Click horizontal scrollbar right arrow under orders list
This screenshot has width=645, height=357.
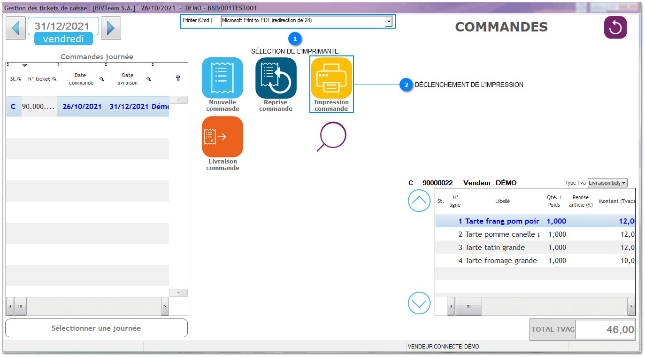coord(165,306)
